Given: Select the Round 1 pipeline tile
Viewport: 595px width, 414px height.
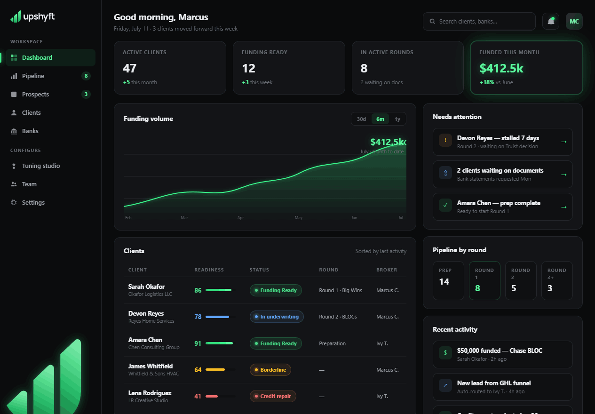Looking at the screenshot, I should (x=484, y=280).
